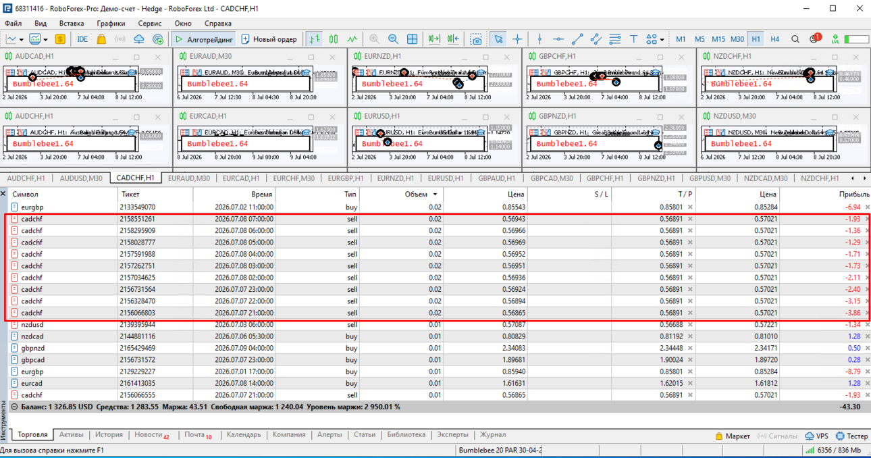Open the chart templates dropdown arrow
Viewport: 871px width, 458px height.
click(45, 39)
